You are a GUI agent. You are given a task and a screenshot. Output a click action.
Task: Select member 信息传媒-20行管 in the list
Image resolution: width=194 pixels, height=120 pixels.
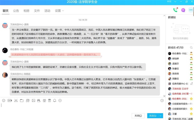point(180,94)
